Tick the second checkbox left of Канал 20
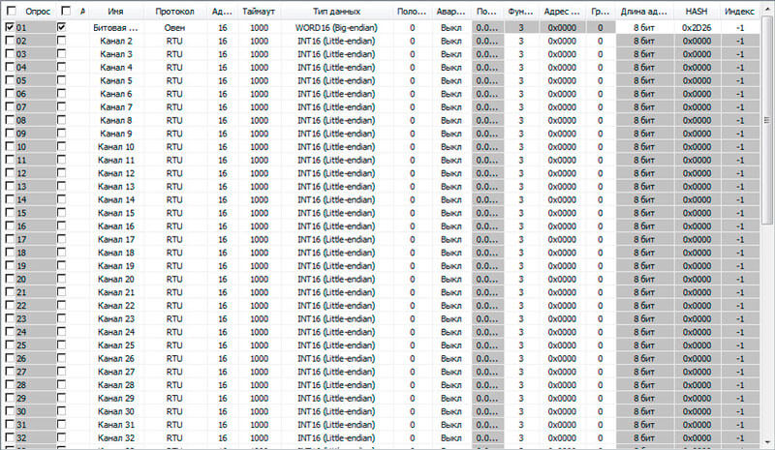775x450 pixels. click(61, 279)
